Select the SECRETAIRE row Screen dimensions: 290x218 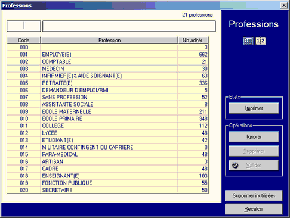[107, 190]
